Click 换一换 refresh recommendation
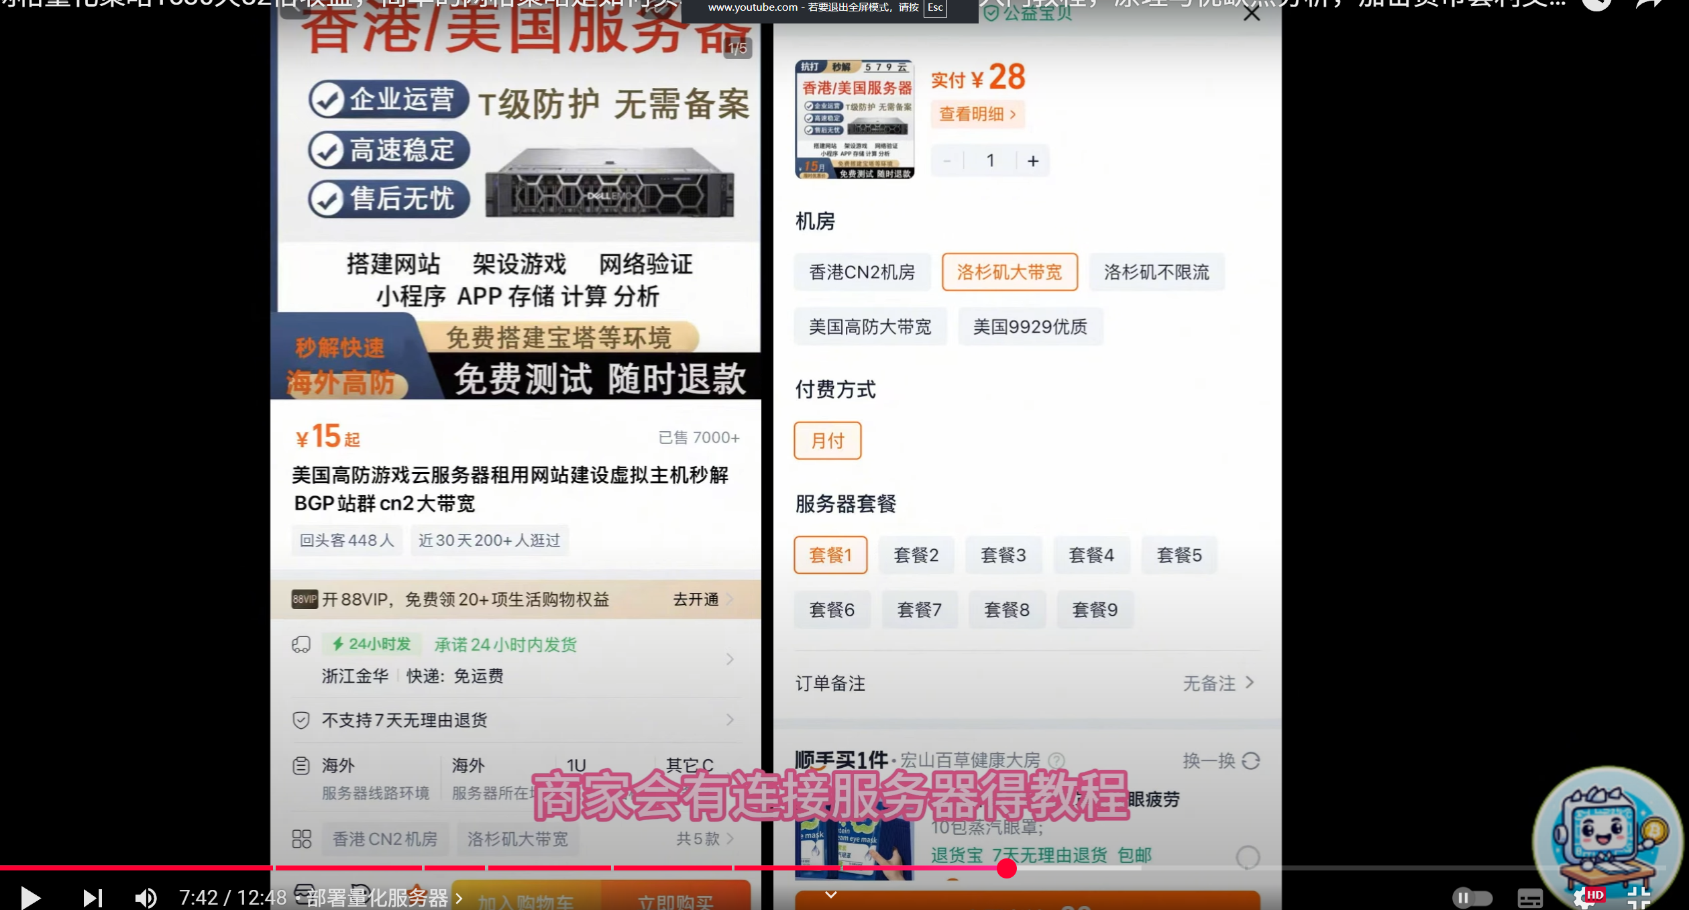 1221,760
